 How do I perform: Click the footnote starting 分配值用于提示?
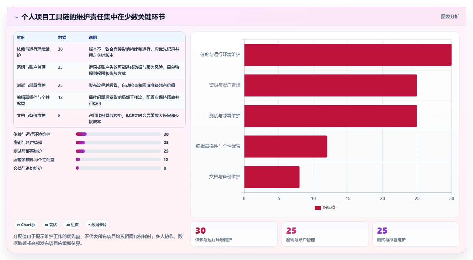[x=98, y=240]
